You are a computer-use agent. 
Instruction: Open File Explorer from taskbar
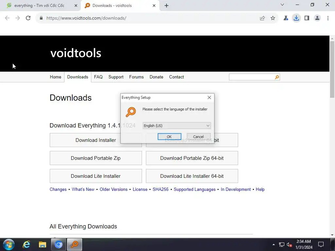[42, 244]
